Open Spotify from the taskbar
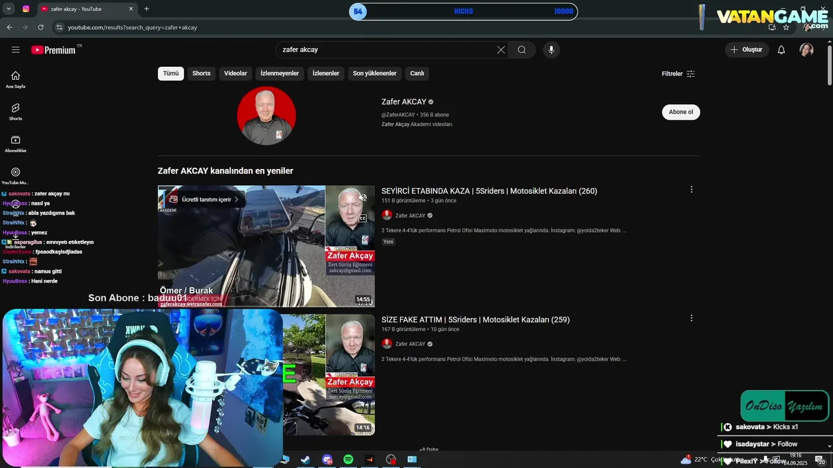Viewport: 833px width, 468px height. pyautogui.click(x=348, y=460)
